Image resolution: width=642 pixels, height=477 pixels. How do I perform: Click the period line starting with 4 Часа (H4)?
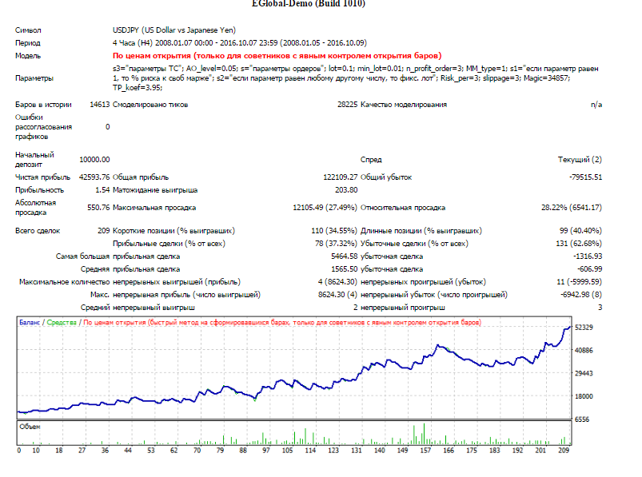coord(240,42)
